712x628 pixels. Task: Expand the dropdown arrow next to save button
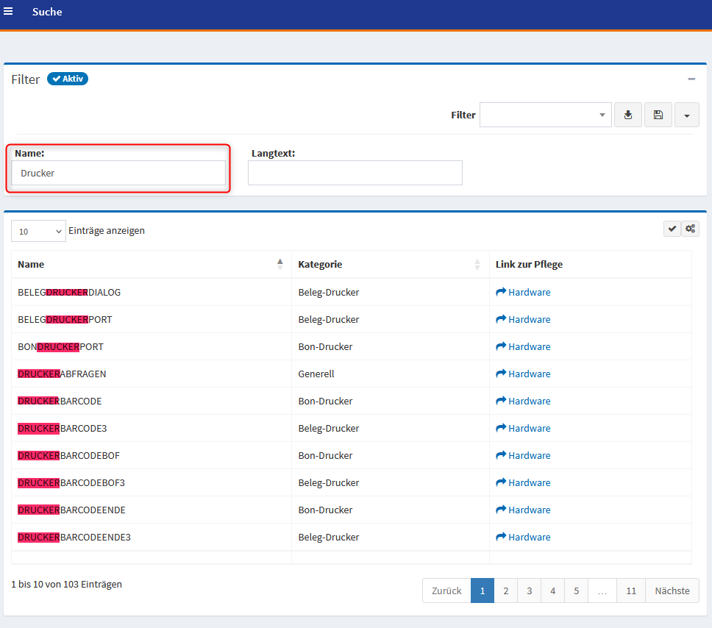click(x=686, y=115)
